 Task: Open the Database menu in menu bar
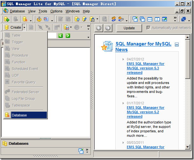tap(17, 11)
